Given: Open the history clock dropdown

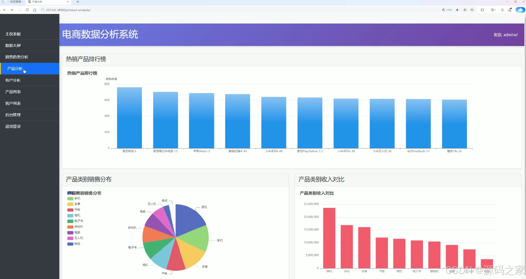Looking at the screenshot, I should coord(493,10).
